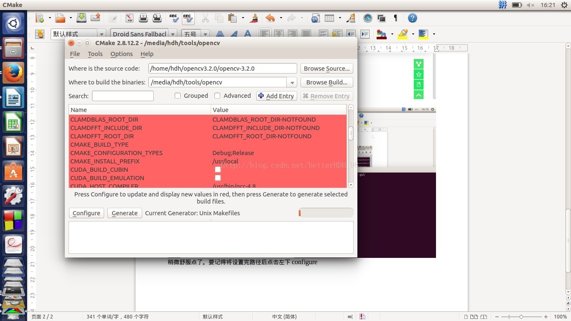Center paragraph alignment
This screenshot has width=571, height=321.
click(x=279, y=34)
